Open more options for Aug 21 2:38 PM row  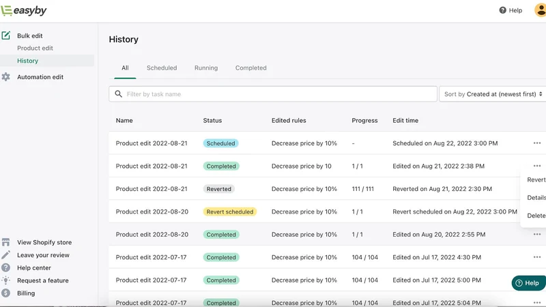point(537,166)
